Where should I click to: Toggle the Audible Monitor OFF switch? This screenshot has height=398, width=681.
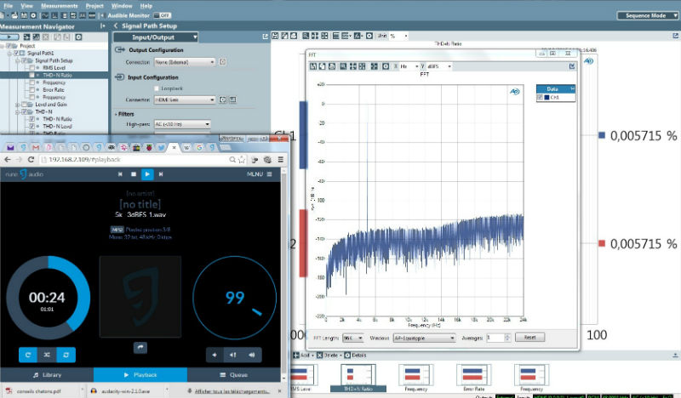163,15
